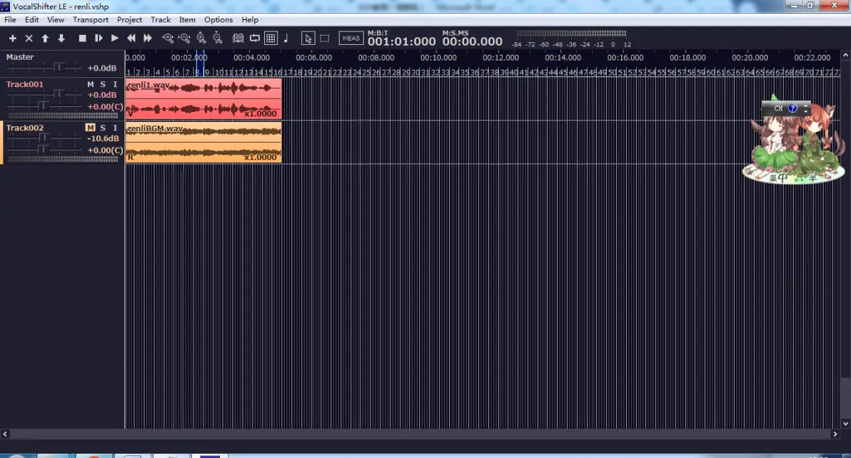Select the dashed rectangle selection tool
851x458 pixels.
click(x=325, y=39)
